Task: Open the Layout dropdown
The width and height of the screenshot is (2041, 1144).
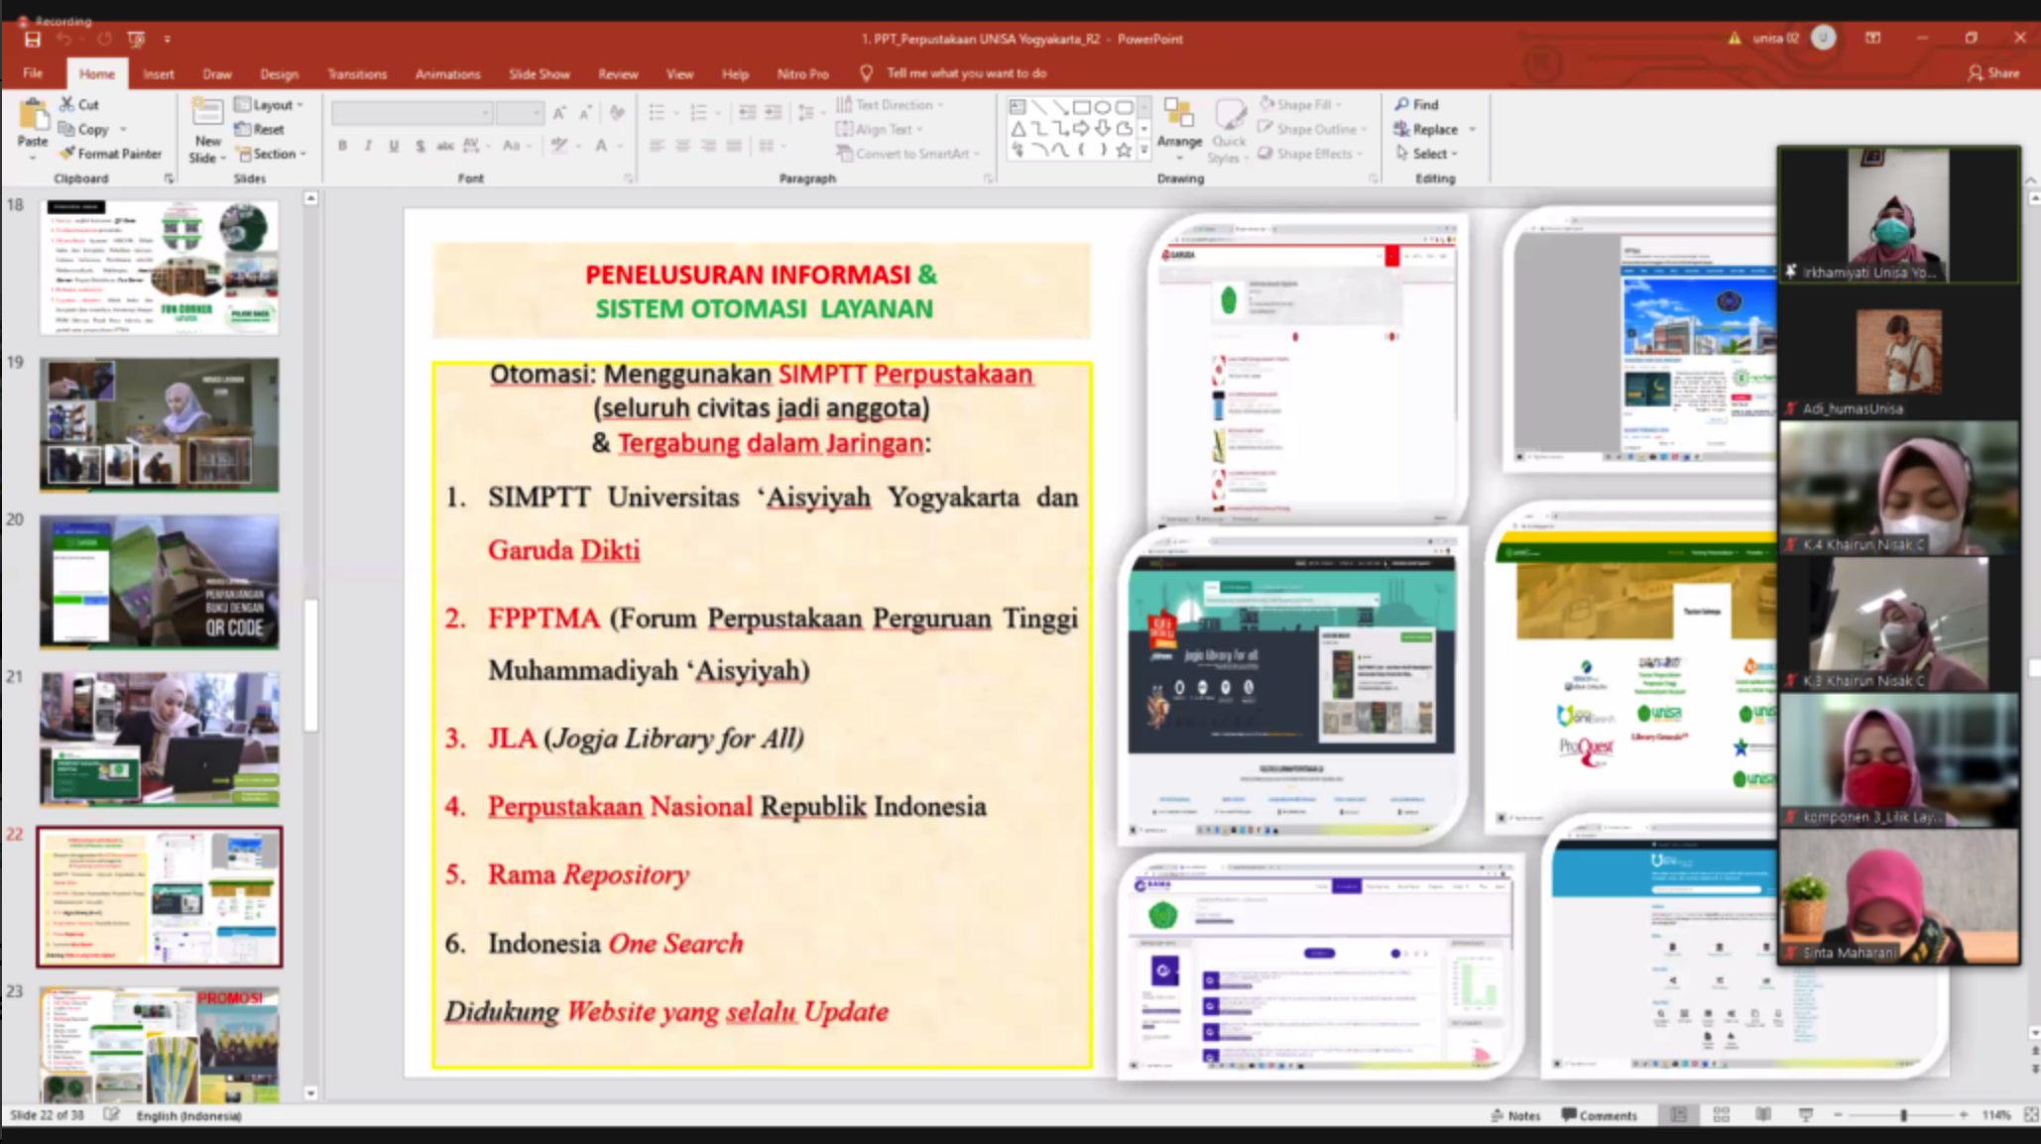Action: click(x=269, y=104)
